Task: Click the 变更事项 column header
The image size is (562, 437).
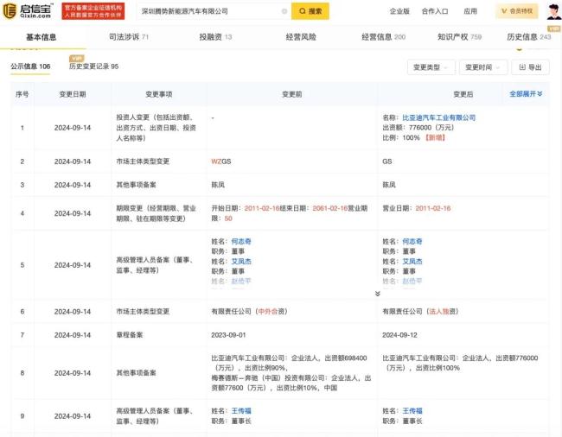Action: [159, 94]
